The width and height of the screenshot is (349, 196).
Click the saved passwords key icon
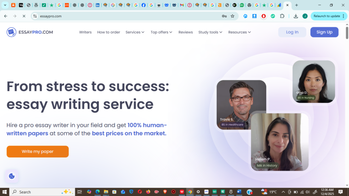coord(224,16)
